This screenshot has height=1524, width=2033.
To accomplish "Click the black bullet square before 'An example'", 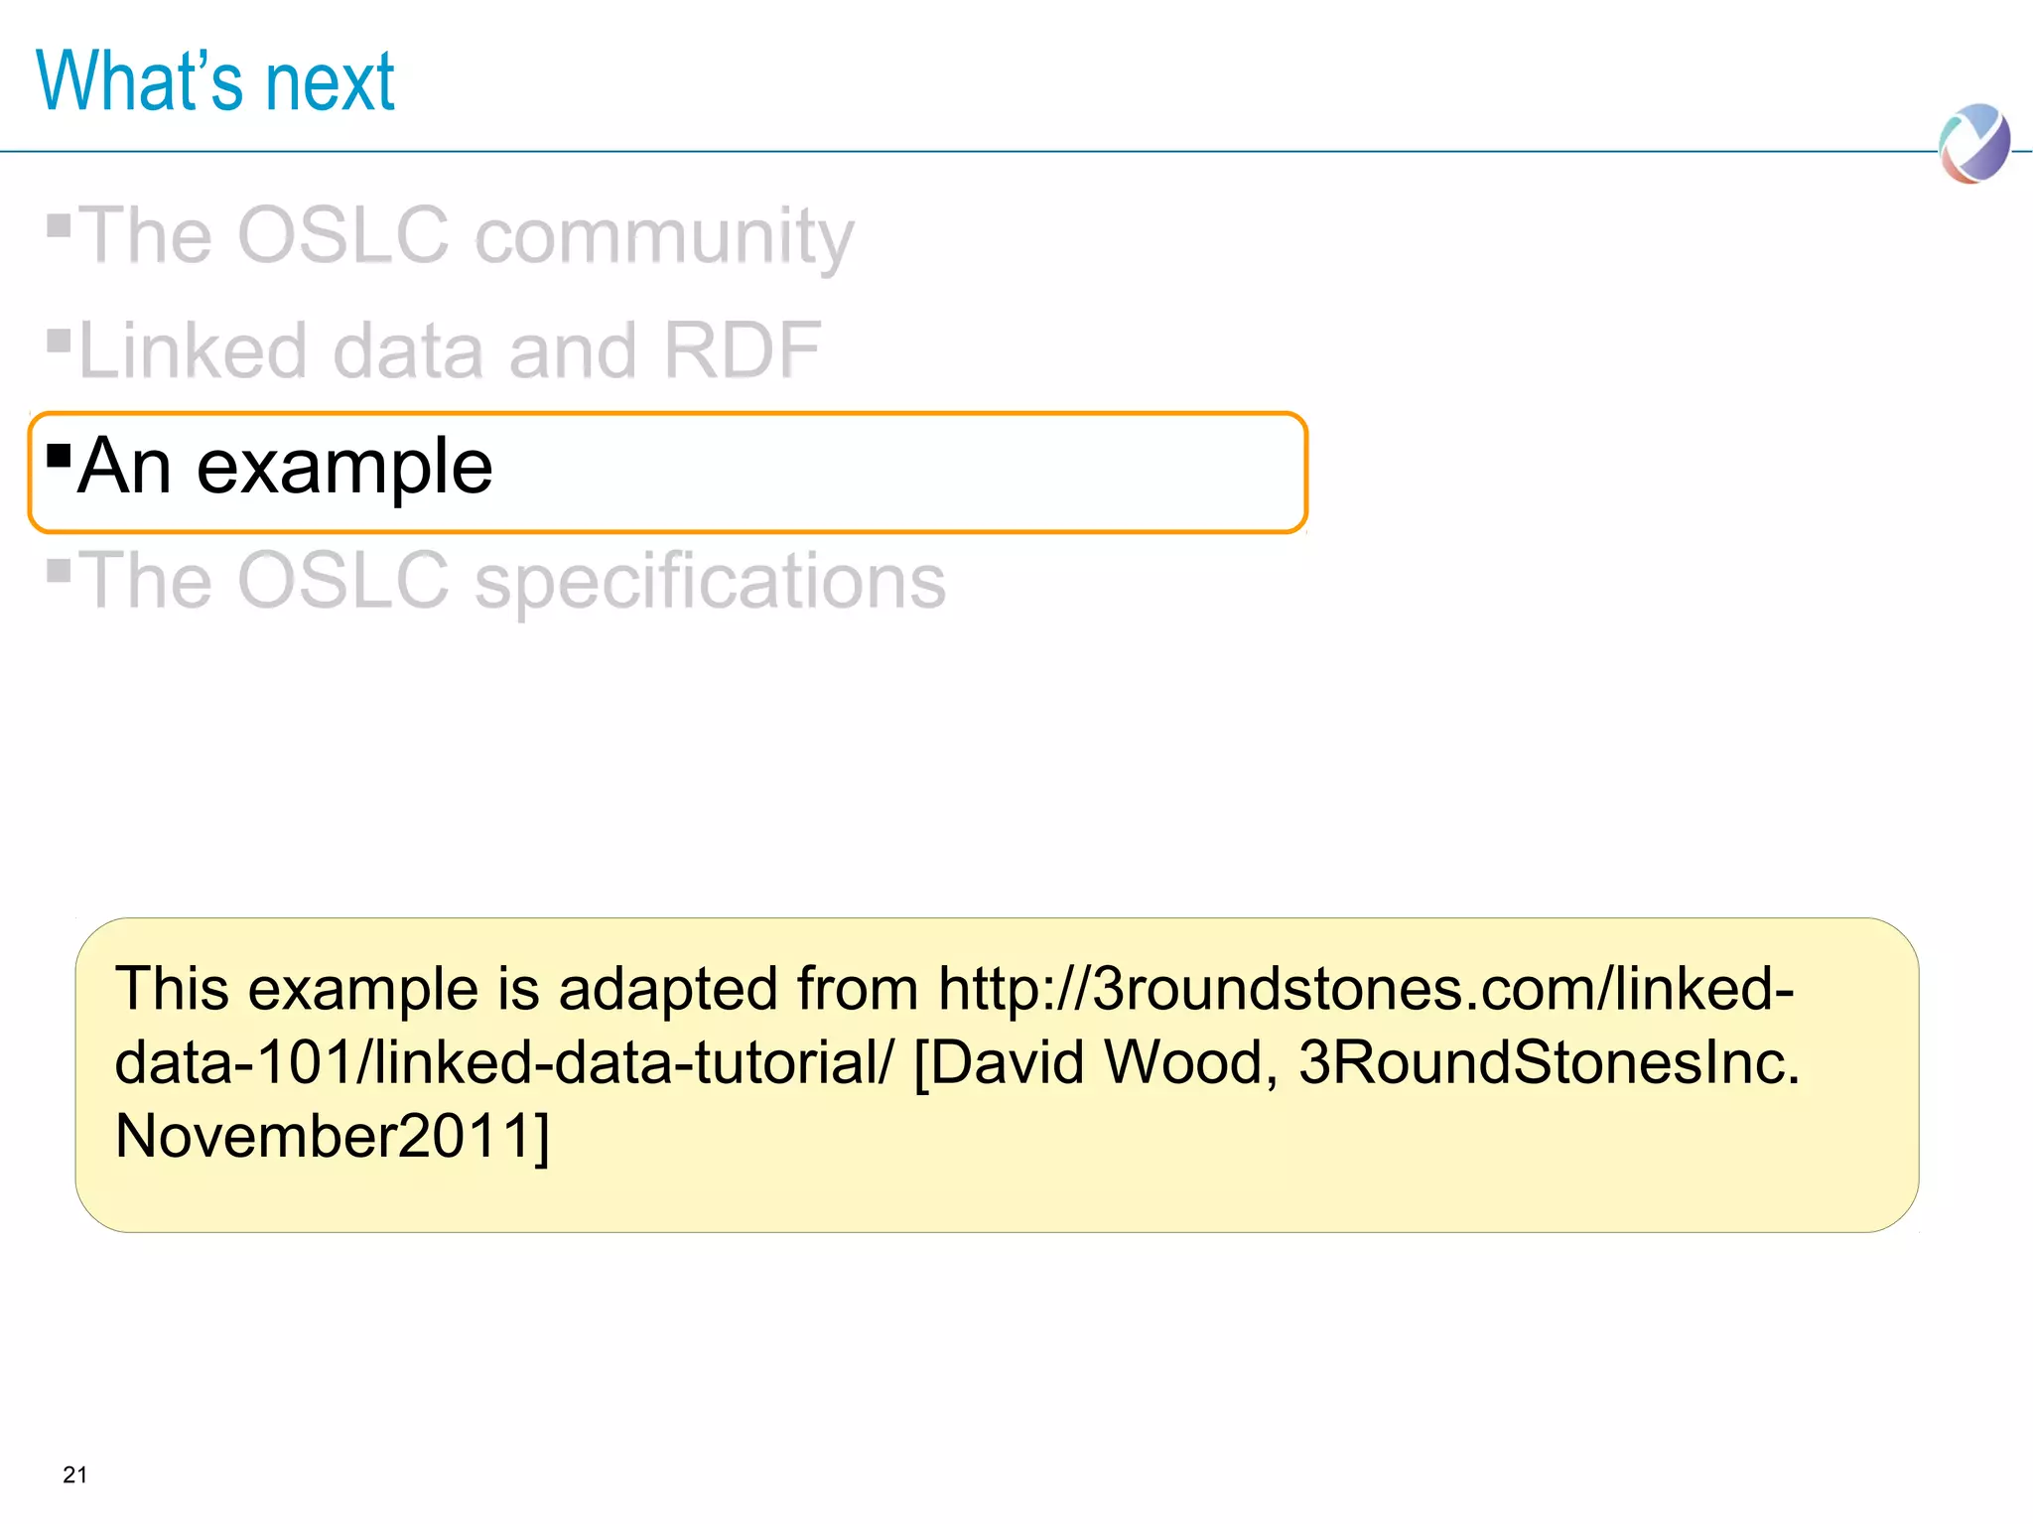I will click(60, 457).
